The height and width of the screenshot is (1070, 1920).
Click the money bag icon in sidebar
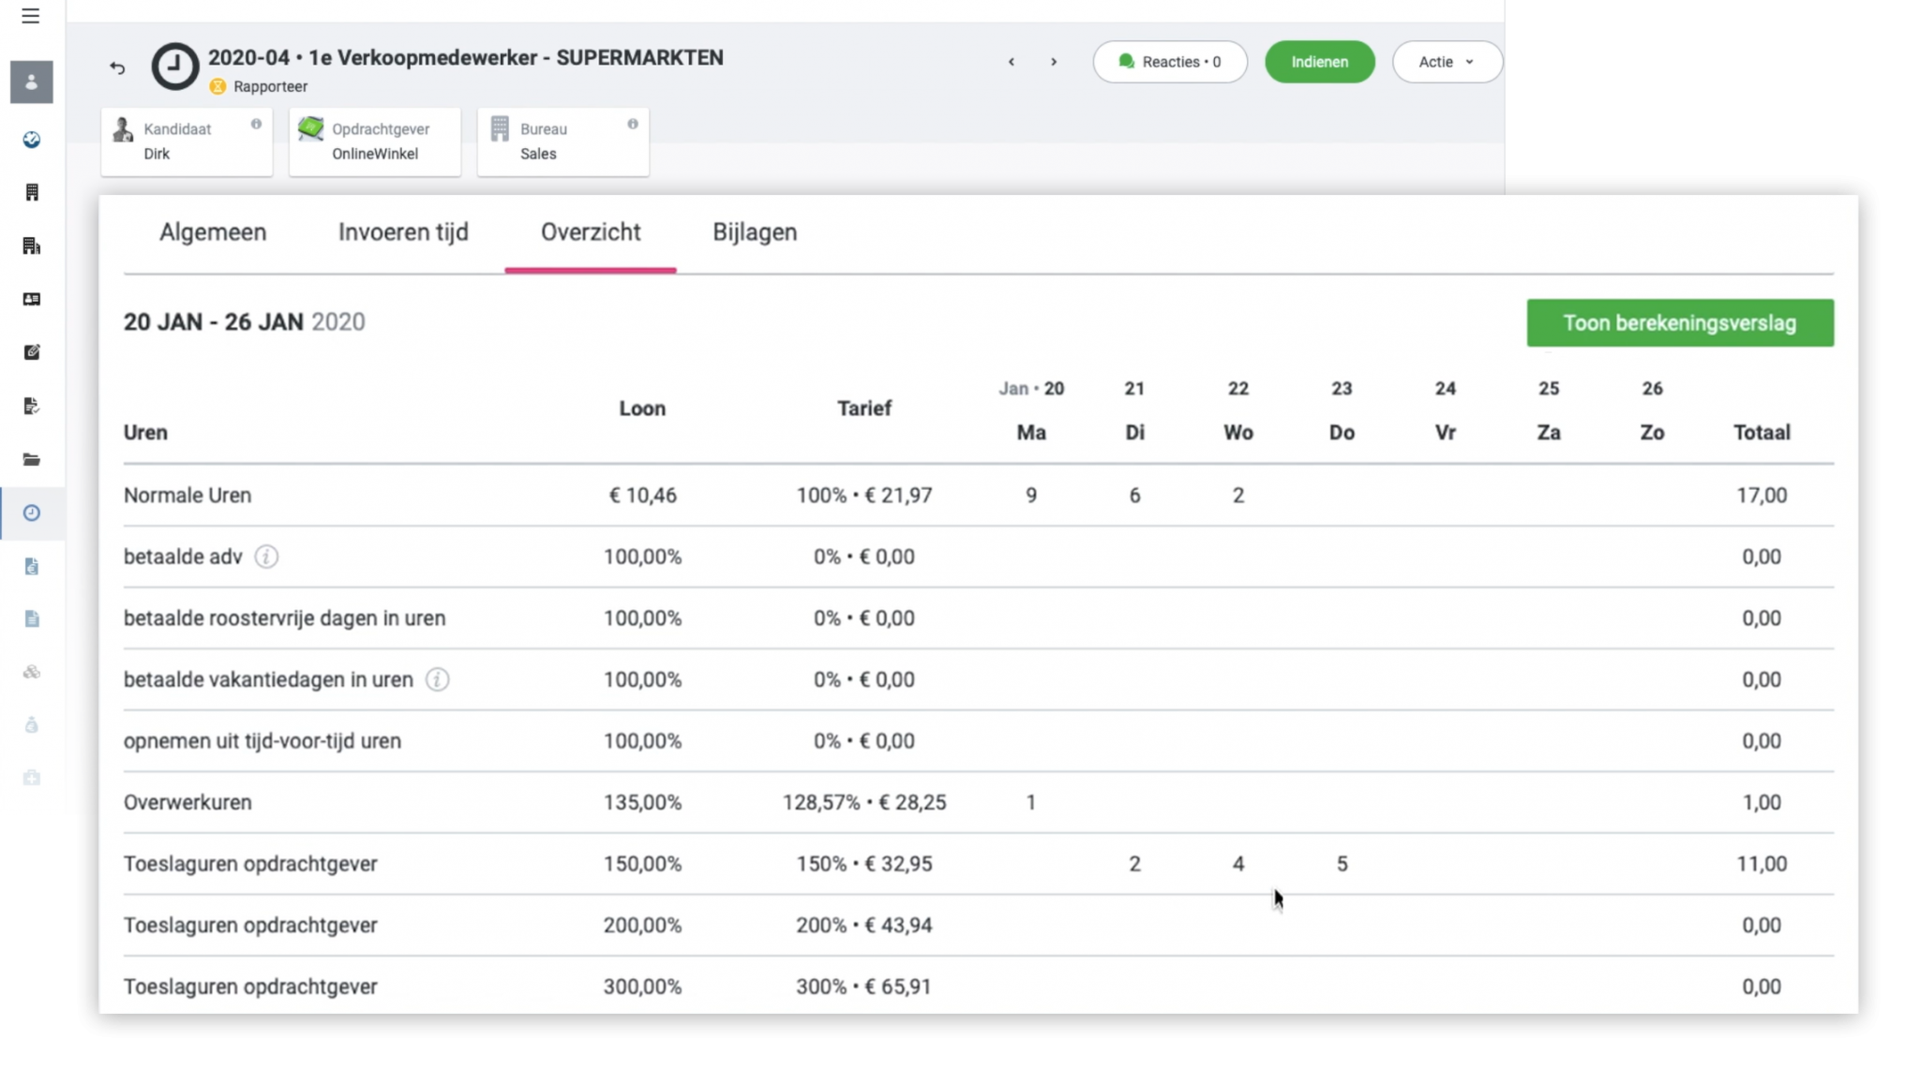coord(31,725)
